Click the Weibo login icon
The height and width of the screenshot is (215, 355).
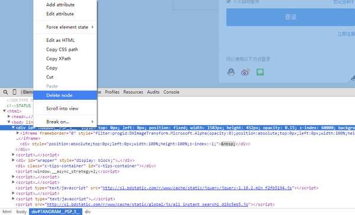pyautogui.click(x=245, y=72)
